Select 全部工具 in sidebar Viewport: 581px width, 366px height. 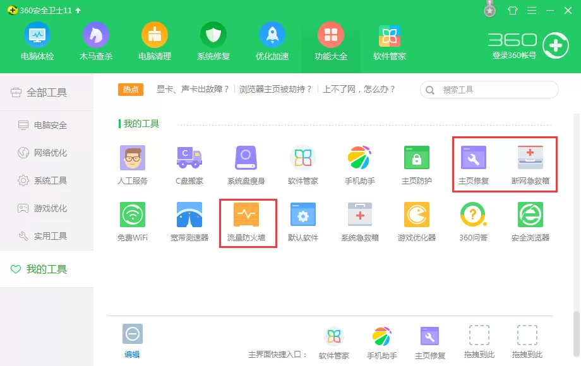click(x=47, y=92)
